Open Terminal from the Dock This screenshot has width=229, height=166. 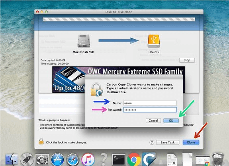[x=119, y=160]
